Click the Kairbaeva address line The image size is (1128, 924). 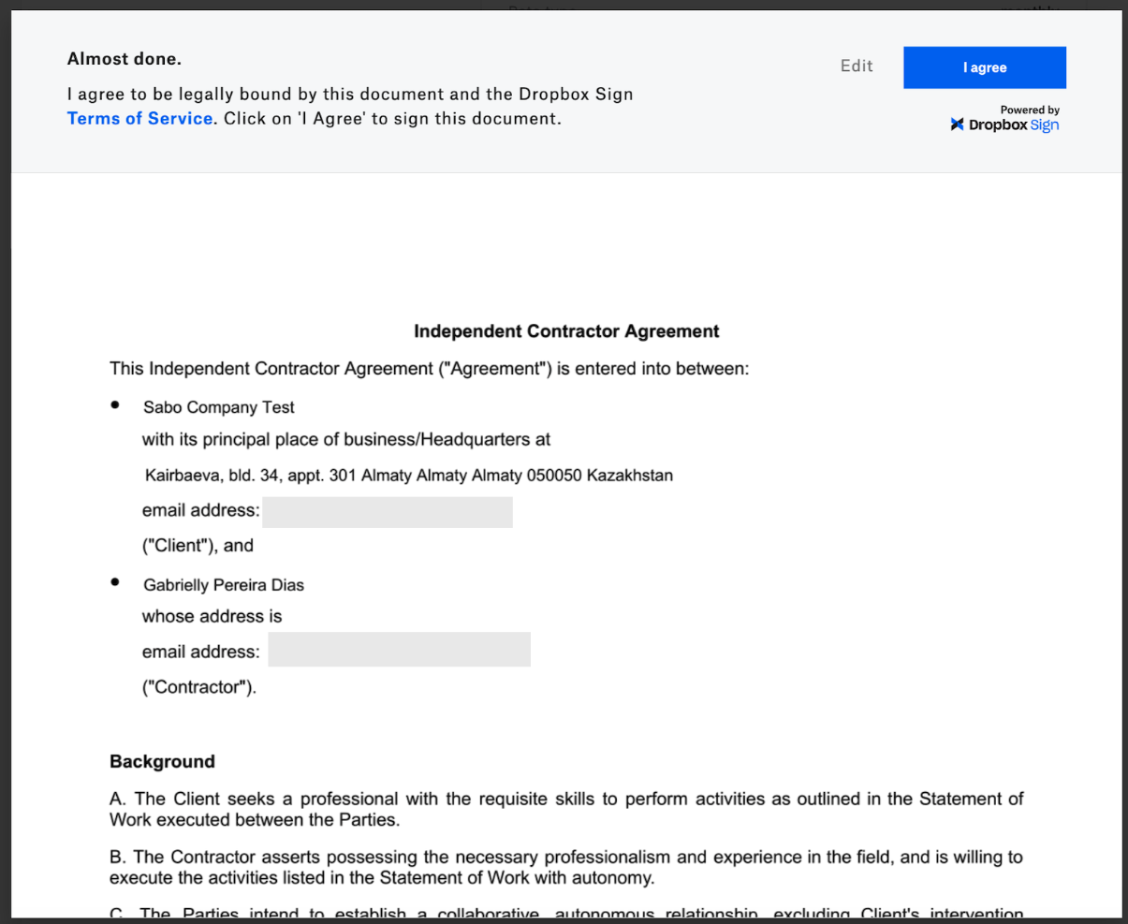[x=409, y=476]
